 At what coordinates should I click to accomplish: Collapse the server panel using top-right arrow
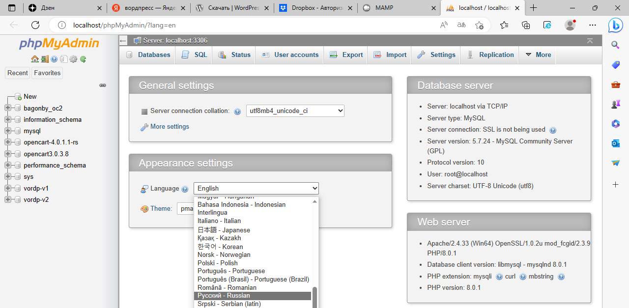[x=590, y=41]
